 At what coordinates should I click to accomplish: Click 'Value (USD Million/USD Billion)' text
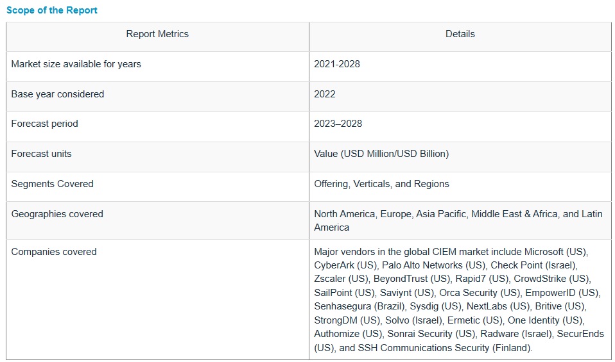381,154
